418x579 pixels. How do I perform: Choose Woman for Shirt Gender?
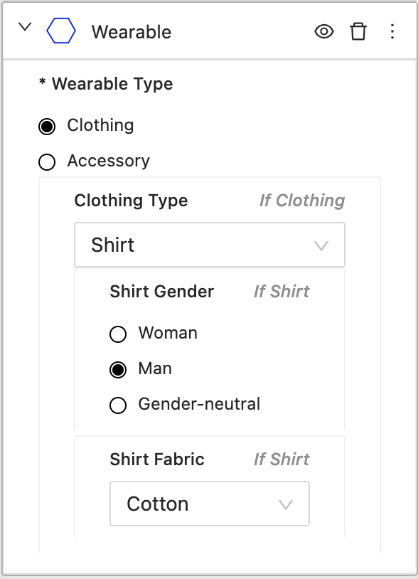pyautogui.click(x=118, y=334)
